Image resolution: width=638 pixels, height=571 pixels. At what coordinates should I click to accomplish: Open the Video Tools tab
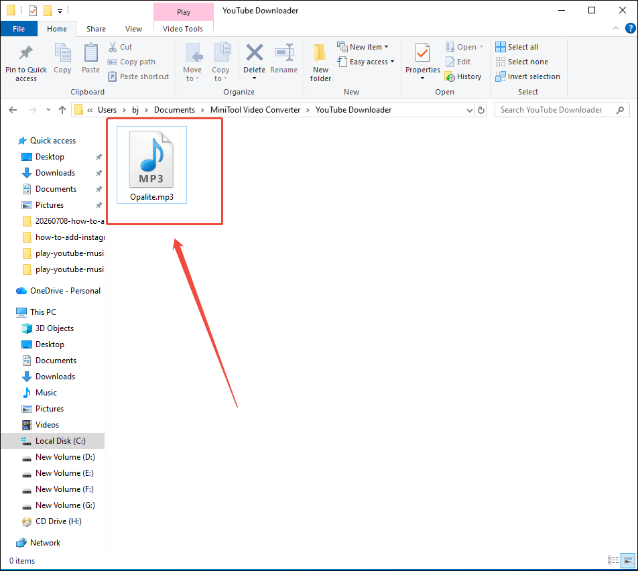coord(183,29)
